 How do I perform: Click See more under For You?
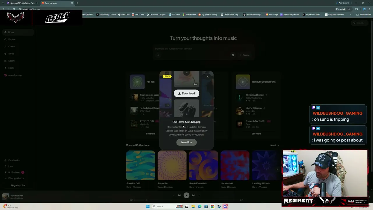pos(151,134)
